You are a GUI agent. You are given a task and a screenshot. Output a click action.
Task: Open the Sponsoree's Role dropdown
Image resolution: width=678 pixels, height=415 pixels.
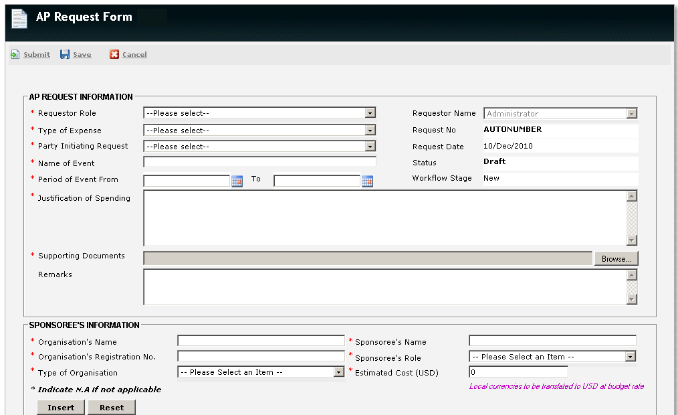tap(552, 357)
